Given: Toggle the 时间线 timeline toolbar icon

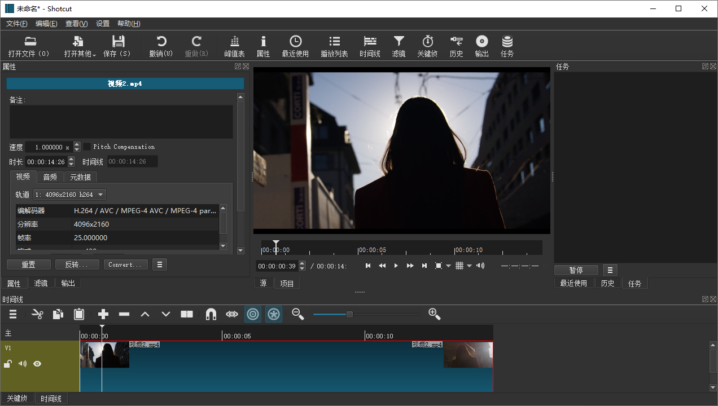Looking at the screenshot, I should pos(370,46).
